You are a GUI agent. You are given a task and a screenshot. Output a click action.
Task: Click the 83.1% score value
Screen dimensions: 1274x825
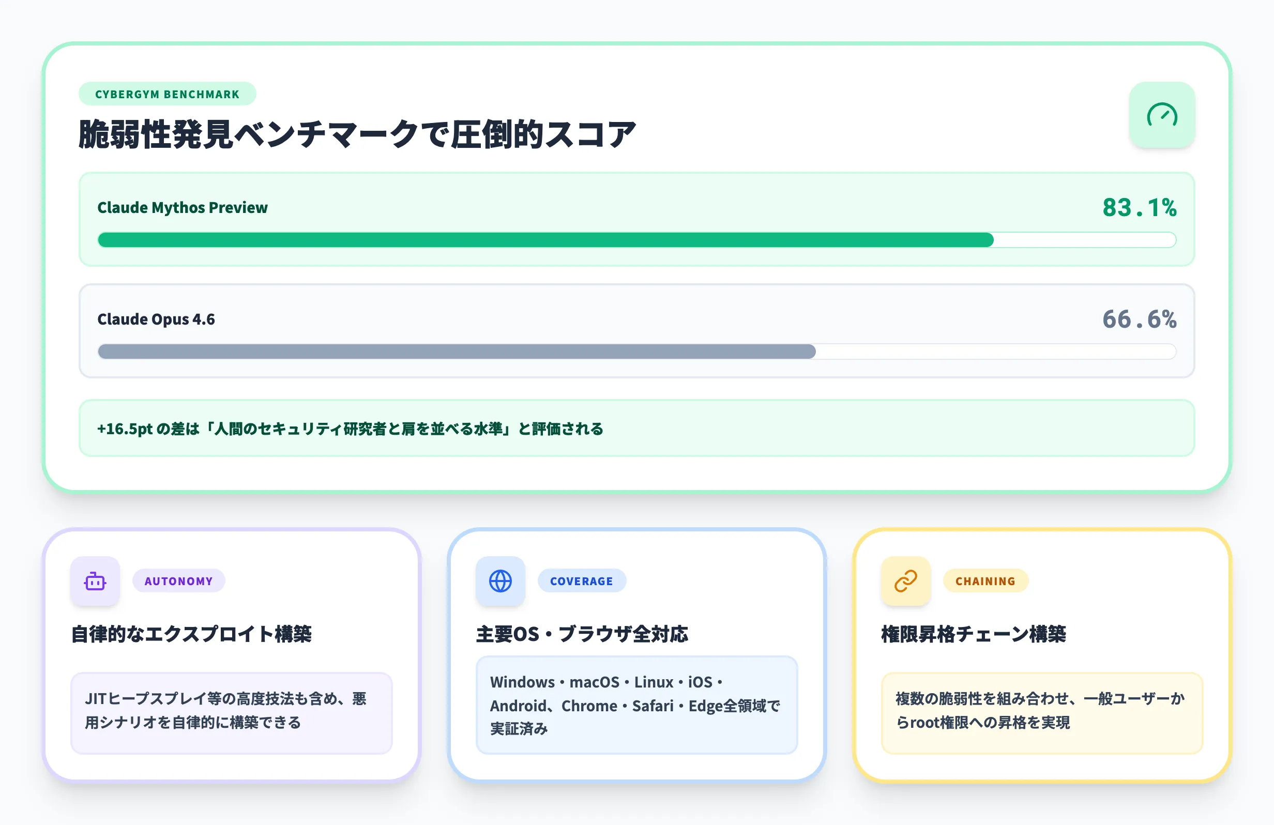click(1139, 208)
